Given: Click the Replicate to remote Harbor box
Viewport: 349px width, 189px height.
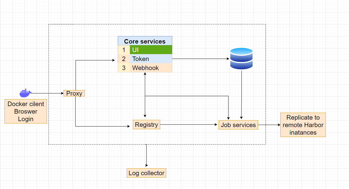Looking at the screenshot, I should coord(303,125).
